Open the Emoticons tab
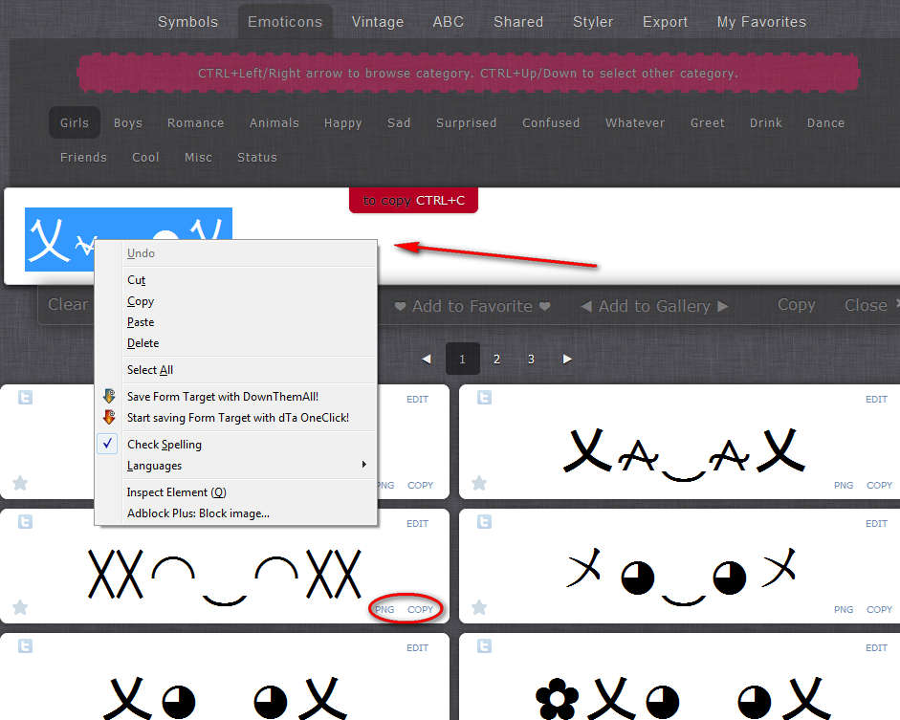 pyautogui.click(x=285, y=22)
